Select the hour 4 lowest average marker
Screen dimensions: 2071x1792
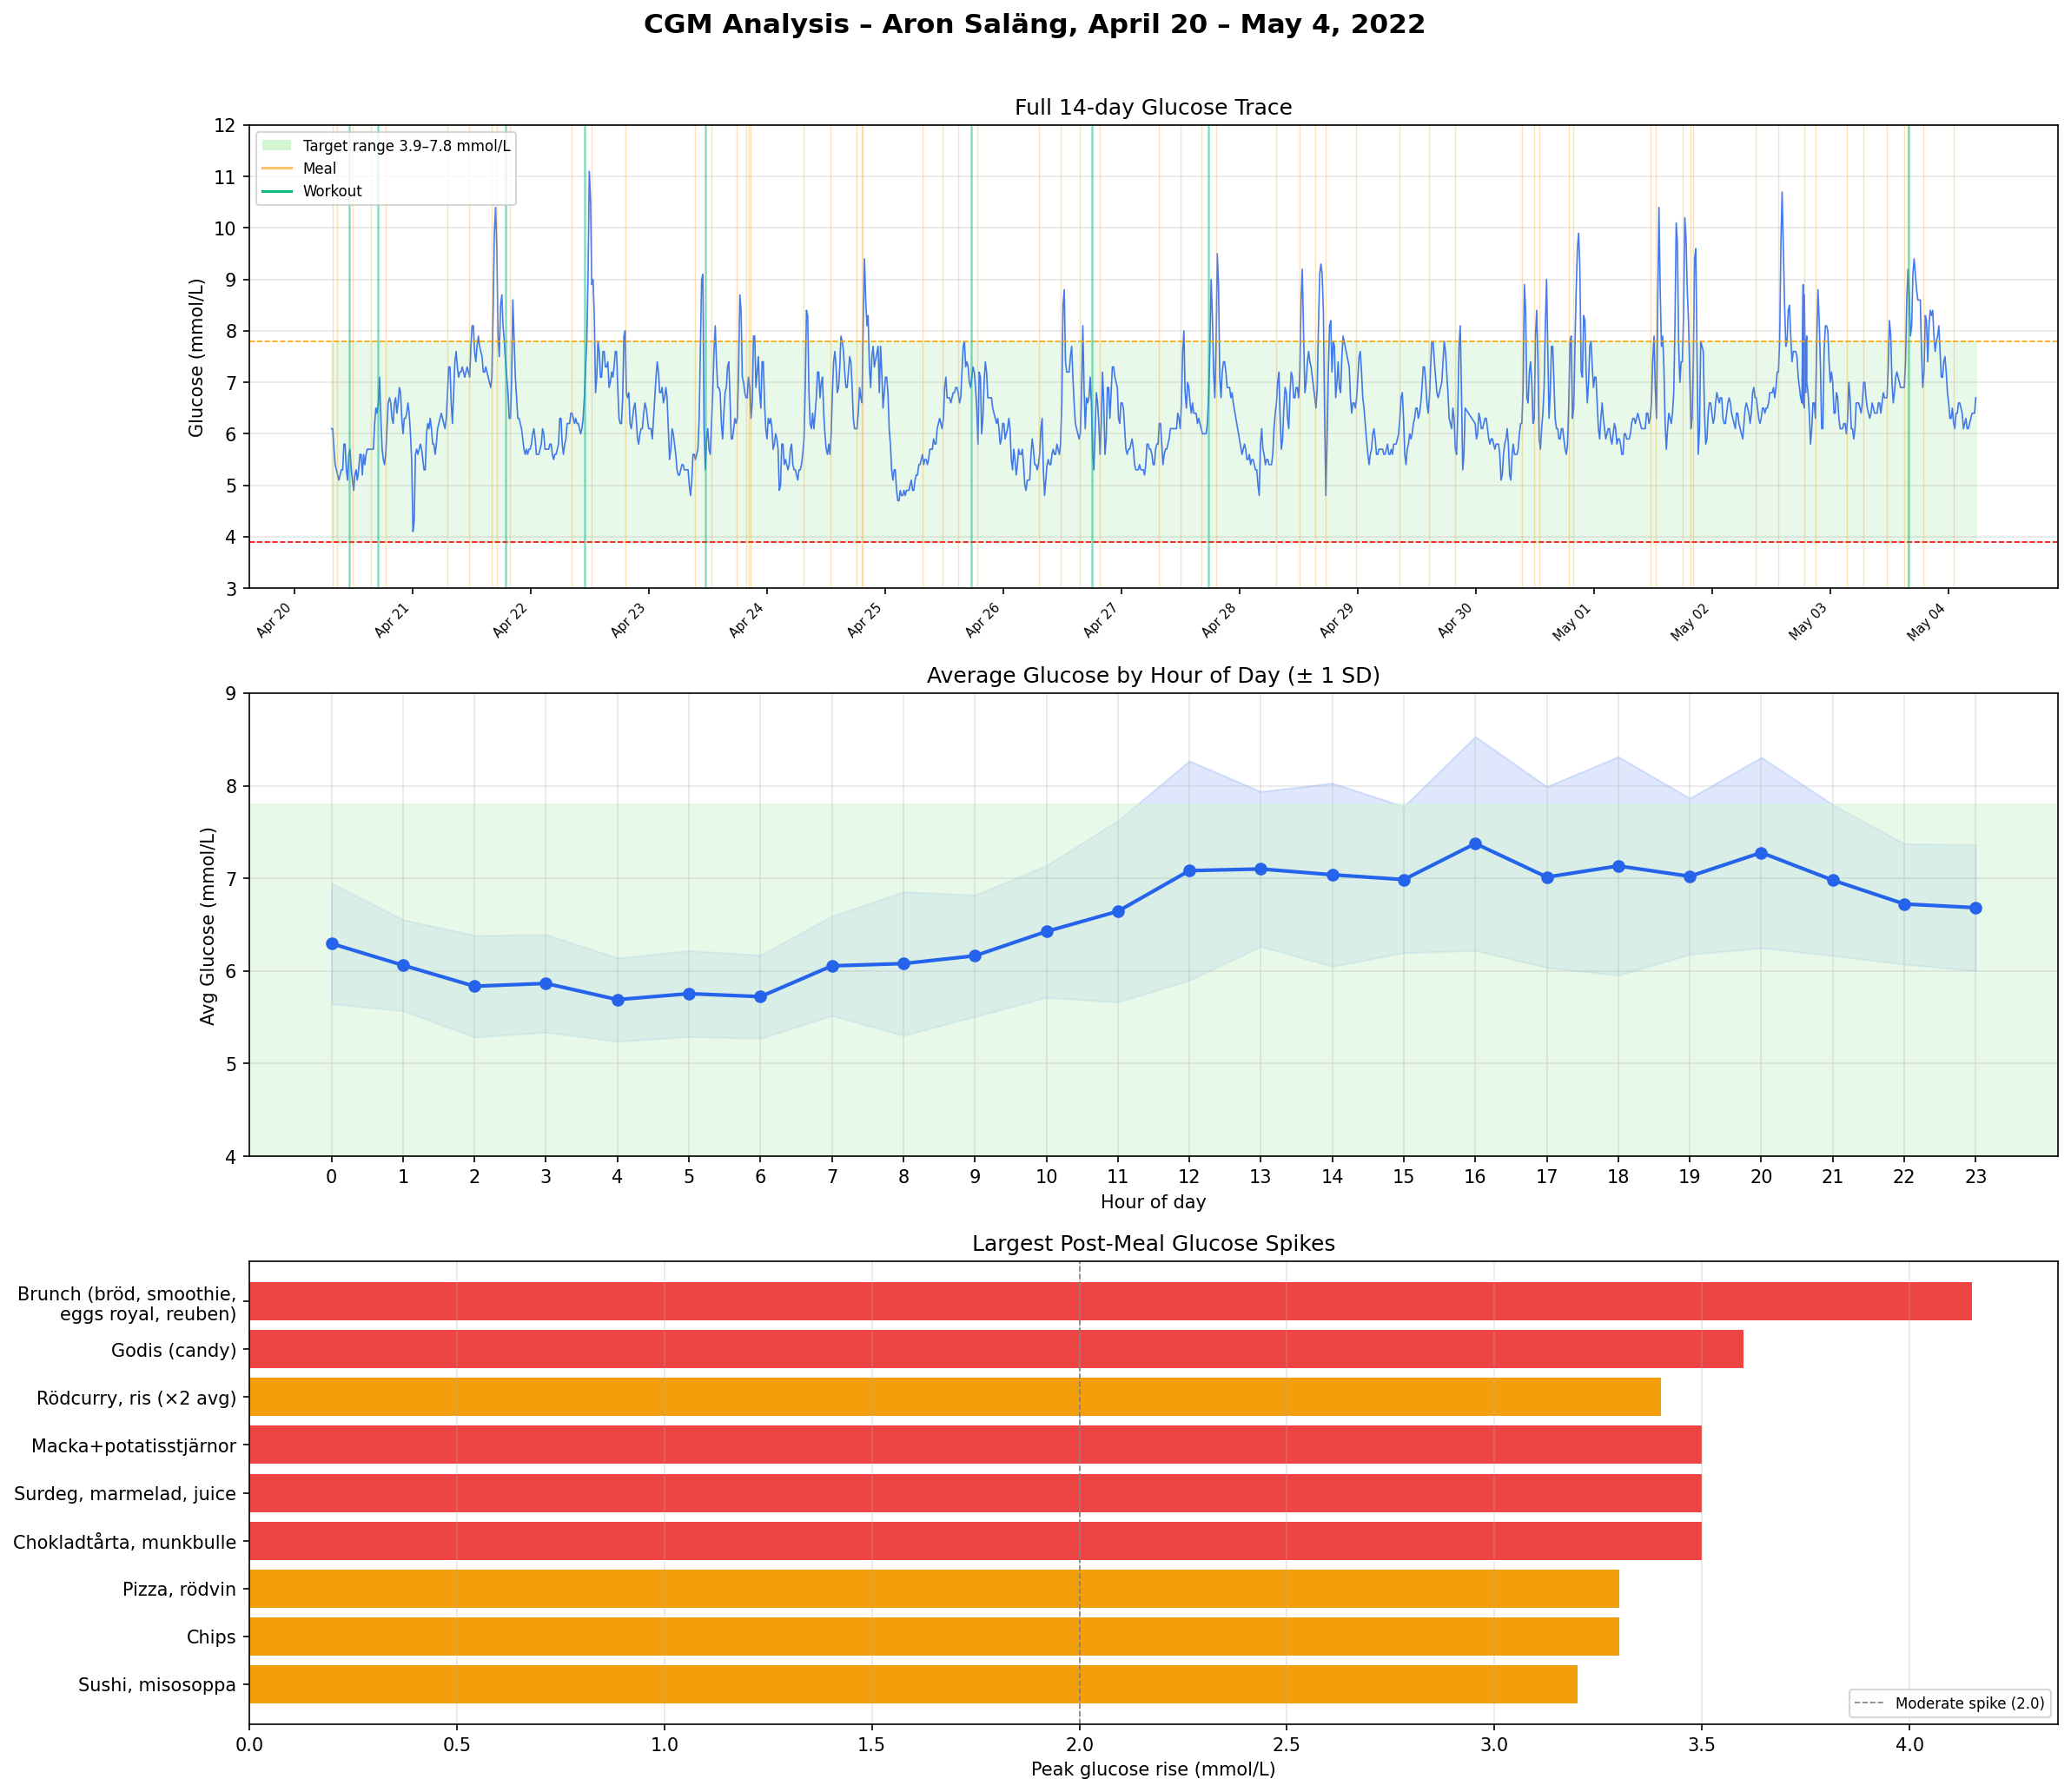[x=618, y=1000]
